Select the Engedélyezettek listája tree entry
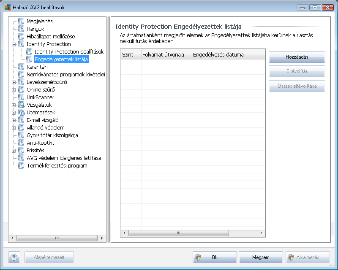 tap(61, 59)
